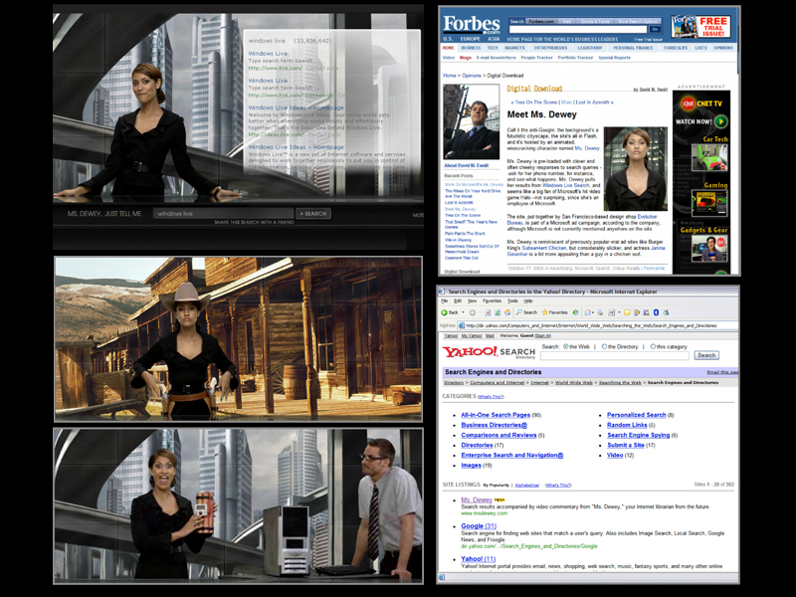Open the Edit menu in Internet Explorer
This screenshot has height=597, width=796.
click(458, 301)
